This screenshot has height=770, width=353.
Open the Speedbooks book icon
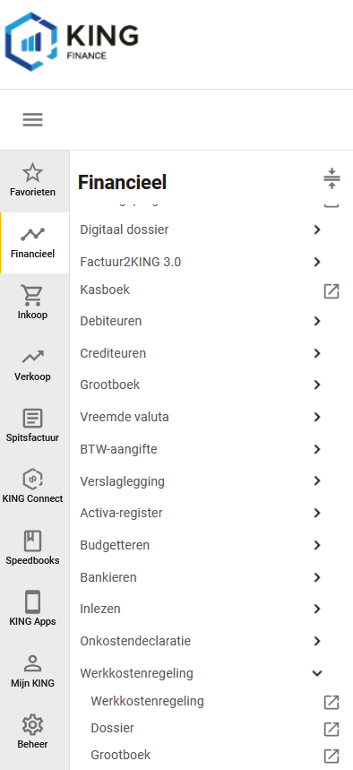[32, 541]
